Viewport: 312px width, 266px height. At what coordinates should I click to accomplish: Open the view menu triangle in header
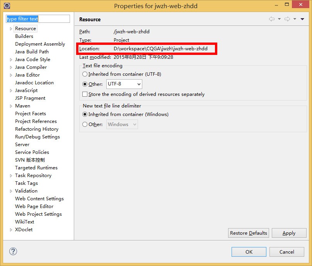tap(302, 19)
